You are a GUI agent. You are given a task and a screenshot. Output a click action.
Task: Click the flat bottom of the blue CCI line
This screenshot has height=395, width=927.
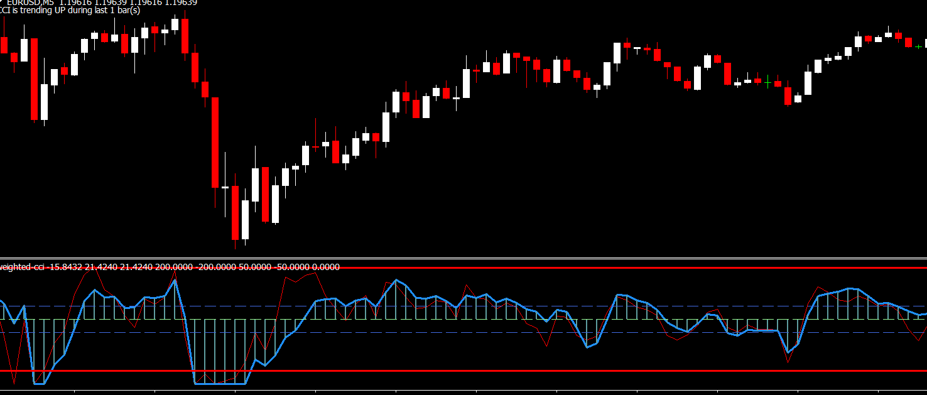pyautogui.click(x=220, y=383)
